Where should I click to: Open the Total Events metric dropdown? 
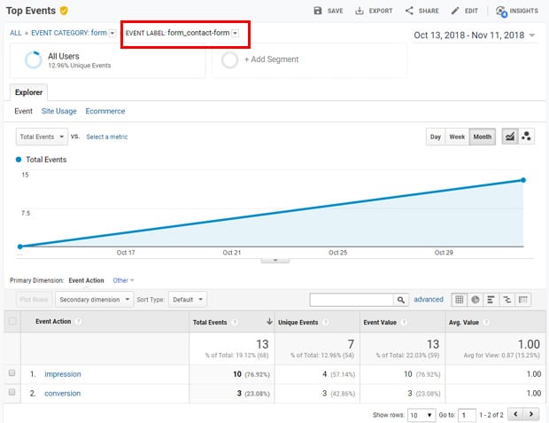click(42, 137)
